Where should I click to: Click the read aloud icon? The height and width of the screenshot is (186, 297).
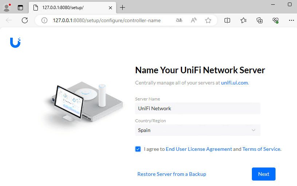pyautogui.click(x=194, y=21)
